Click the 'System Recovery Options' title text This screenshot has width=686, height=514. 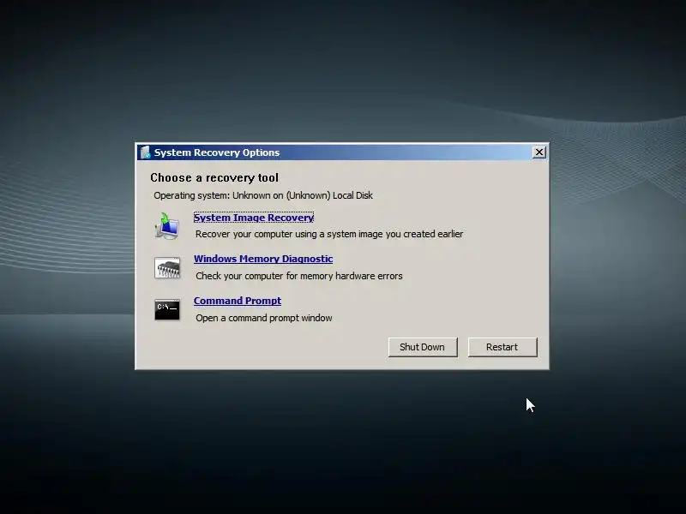pos(217,152)
